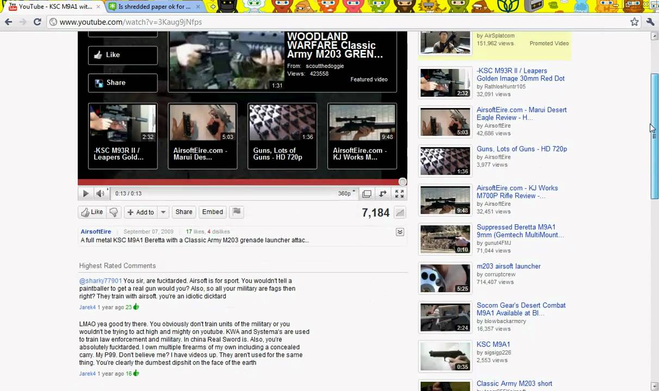The height and width of the screenshot is (391, 659).
Task: Like the video below the player
Action: click(92, 212)
